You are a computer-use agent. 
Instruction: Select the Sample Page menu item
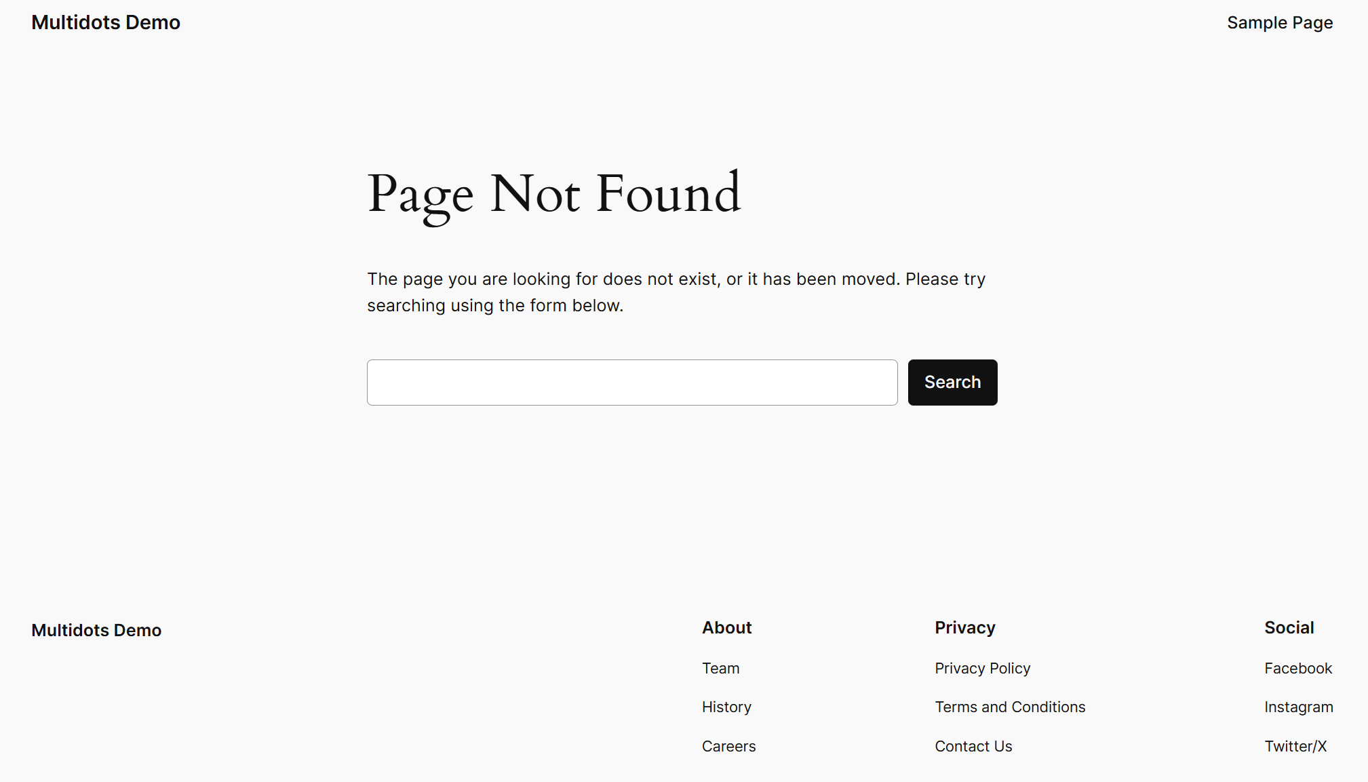tap(1280, 22)
